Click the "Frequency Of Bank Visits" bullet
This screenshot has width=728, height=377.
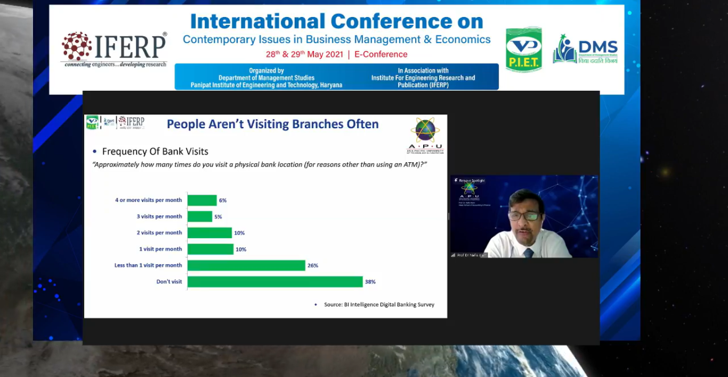click(155, 152)
